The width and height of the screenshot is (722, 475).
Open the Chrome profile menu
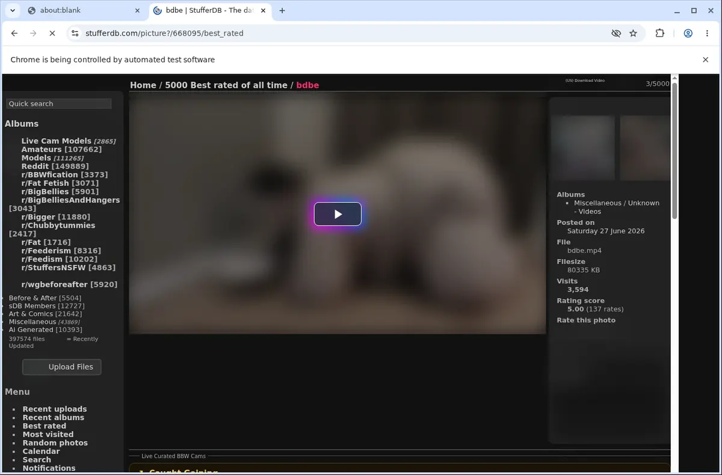[x=688, y=34]
